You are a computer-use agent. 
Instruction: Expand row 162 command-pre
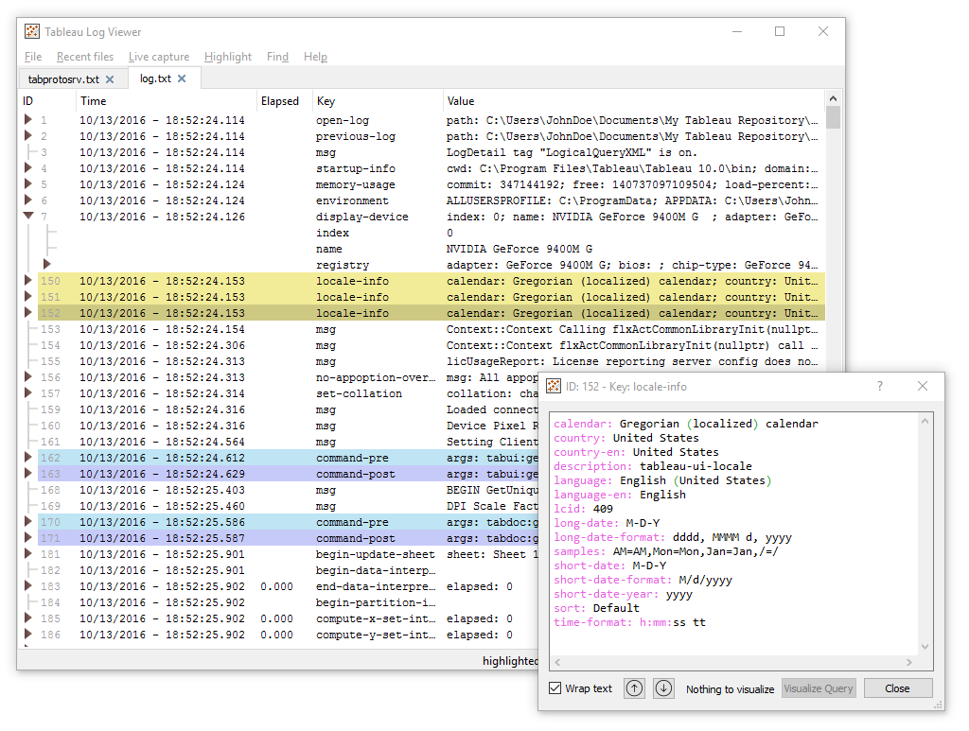click(x=27, y=457)
